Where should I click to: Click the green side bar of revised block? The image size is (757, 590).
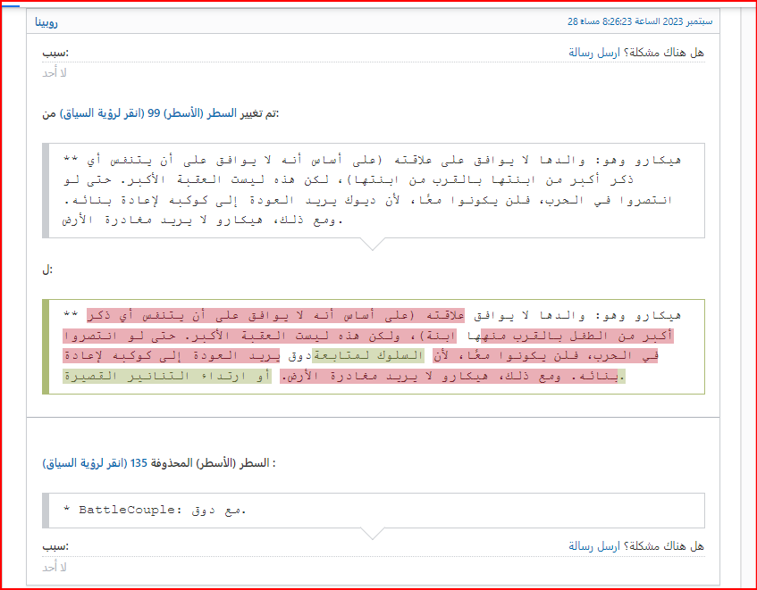tap(46, 346)
